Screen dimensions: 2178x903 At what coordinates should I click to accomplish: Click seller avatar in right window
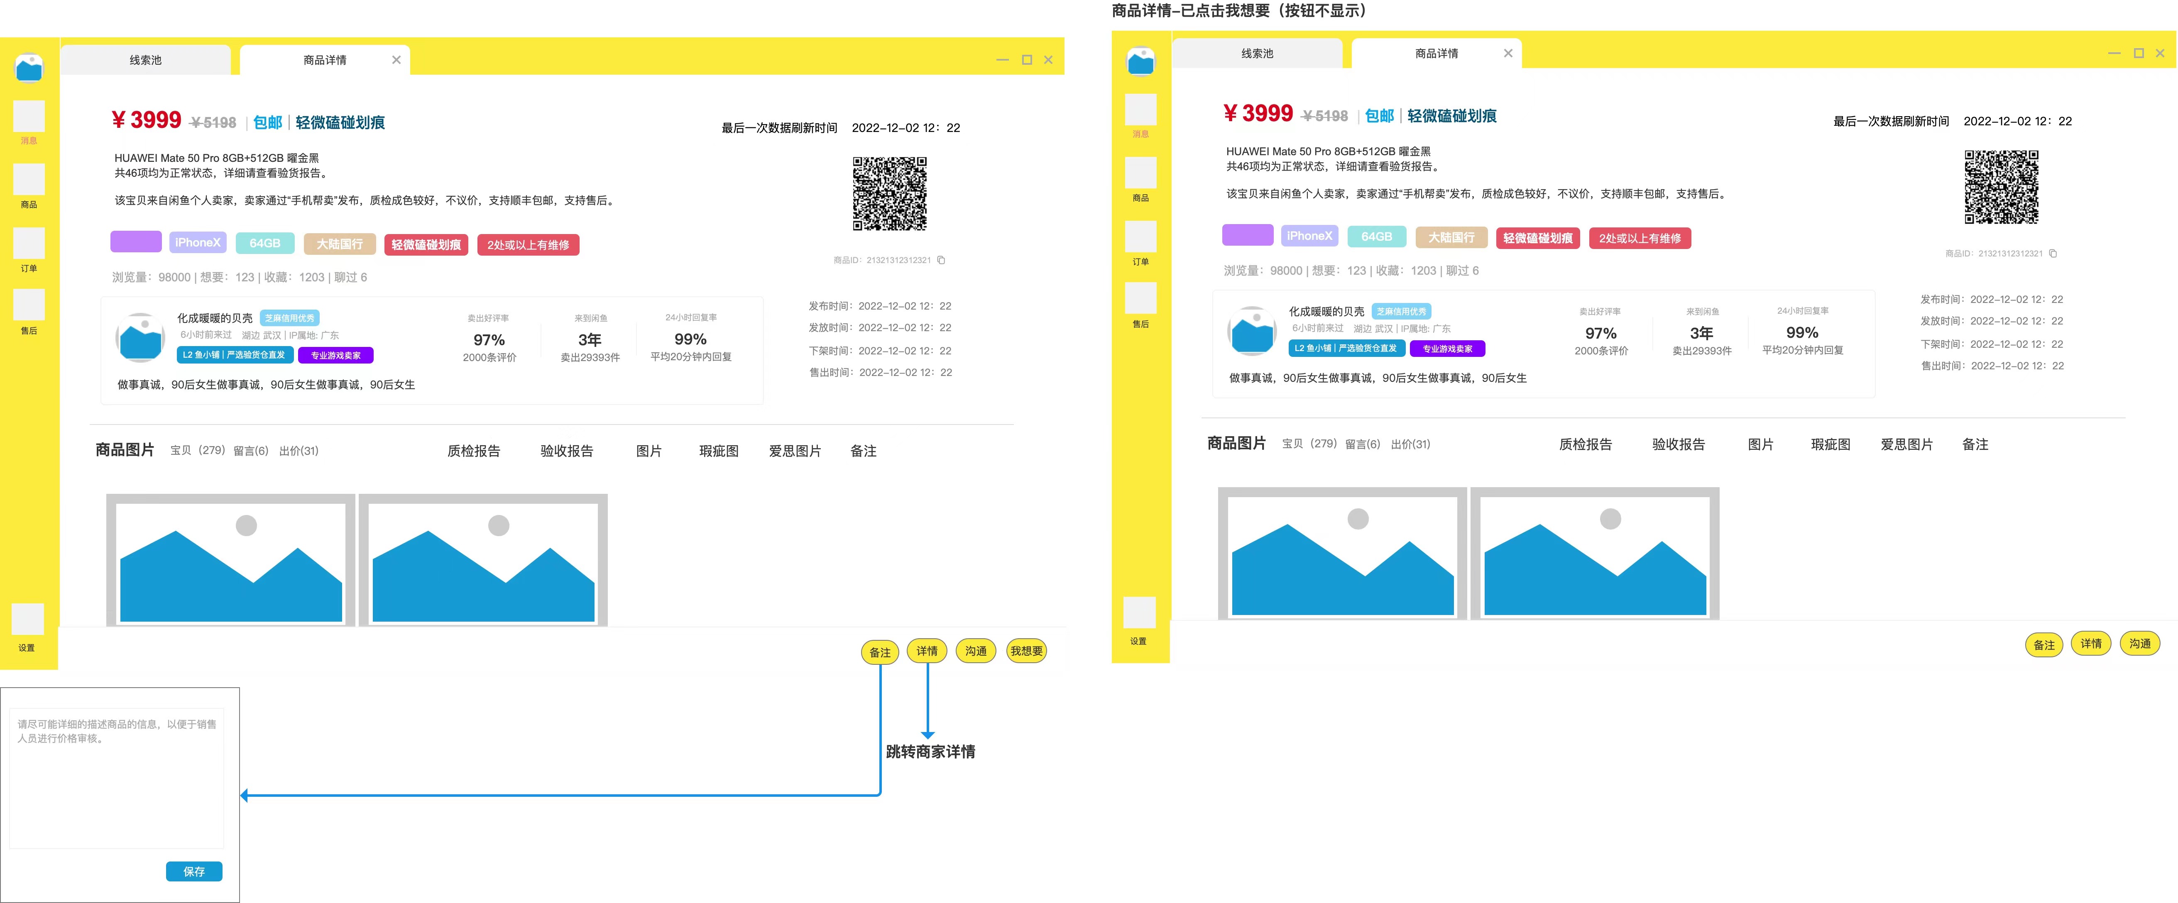coord(1252,330)
